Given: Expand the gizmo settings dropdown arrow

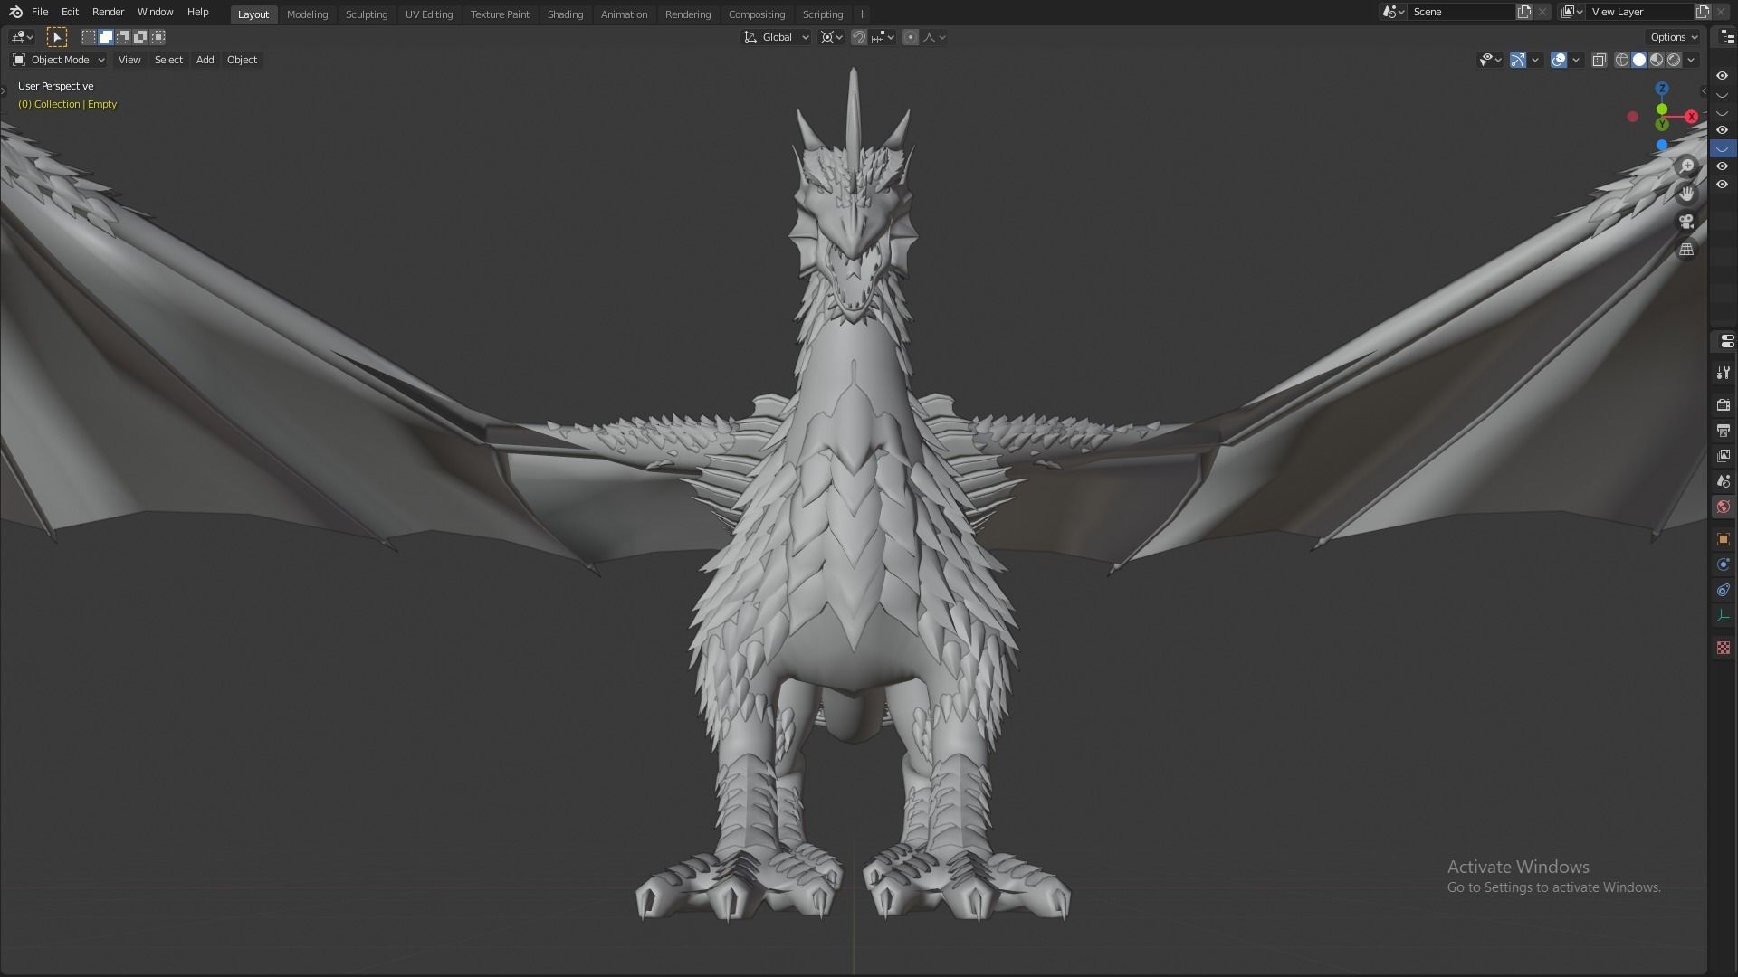Looking at the screenshot, I should tap(1535, 60).
